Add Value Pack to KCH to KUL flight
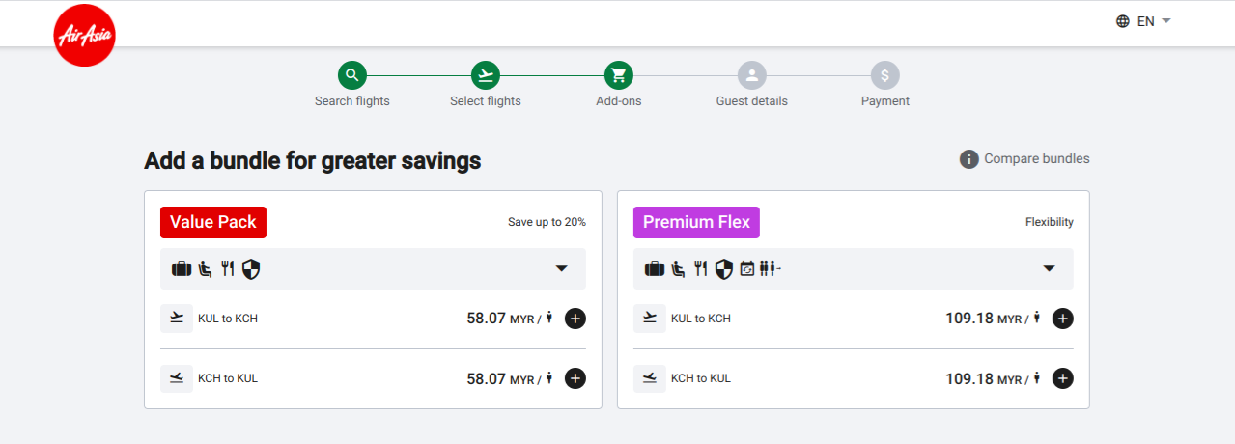This screenshot has height=444, width=1235. (575, 378)
